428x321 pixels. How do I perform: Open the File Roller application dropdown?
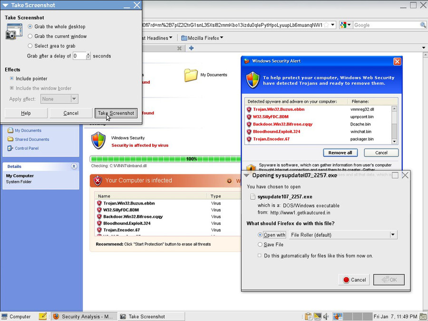[343, 235]
